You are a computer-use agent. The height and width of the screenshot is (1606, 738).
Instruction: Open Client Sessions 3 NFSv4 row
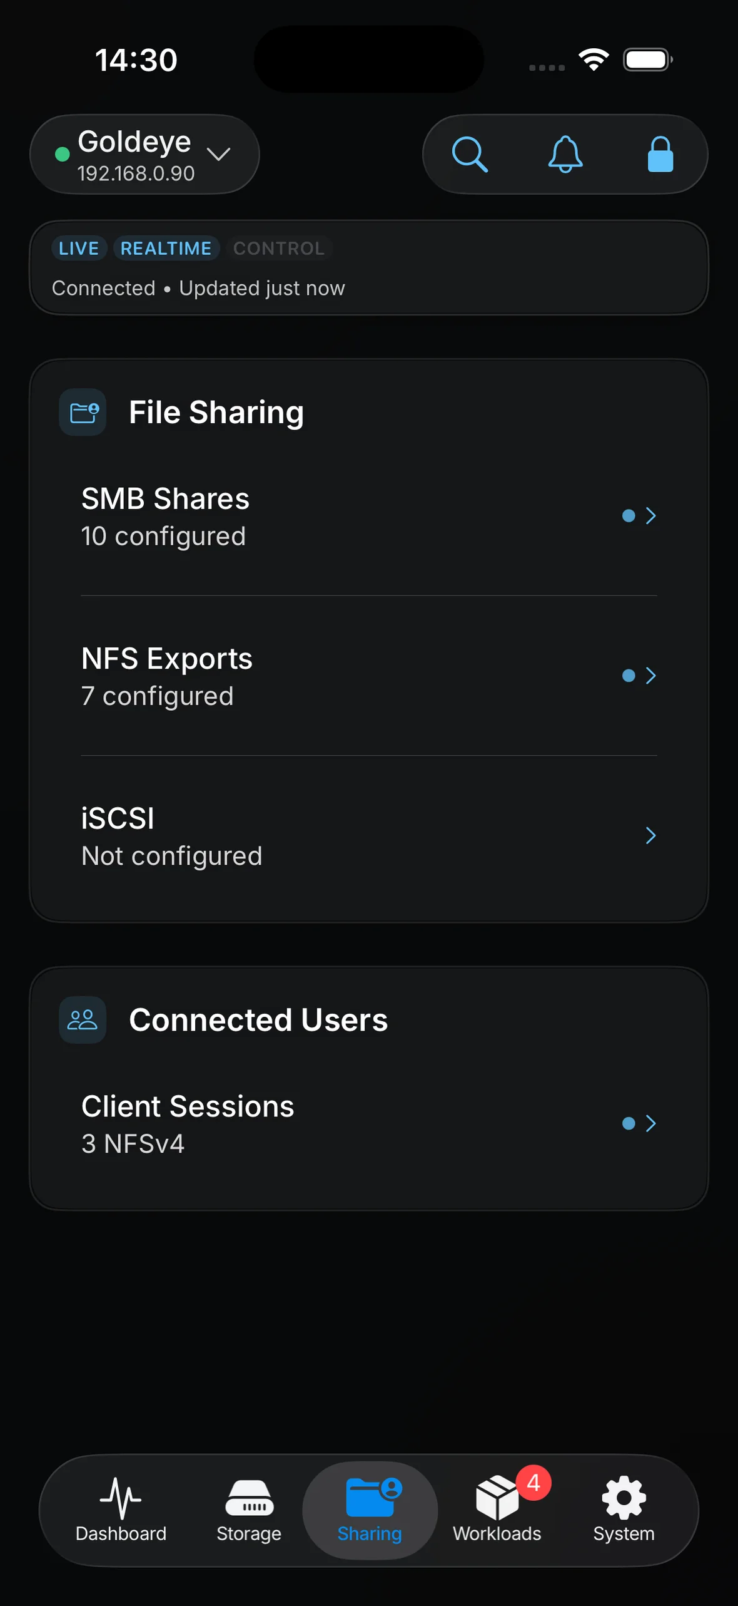click(x=369, y=1124)
